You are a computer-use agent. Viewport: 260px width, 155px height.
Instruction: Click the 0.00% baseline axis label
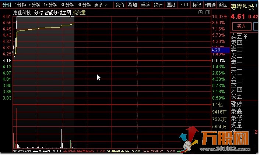coord(218,61)
